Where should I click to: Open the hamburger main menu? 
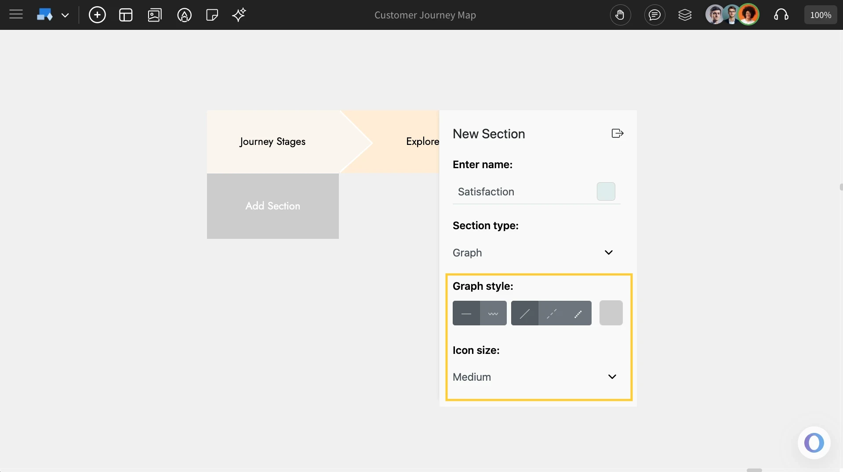pos(16,14)
